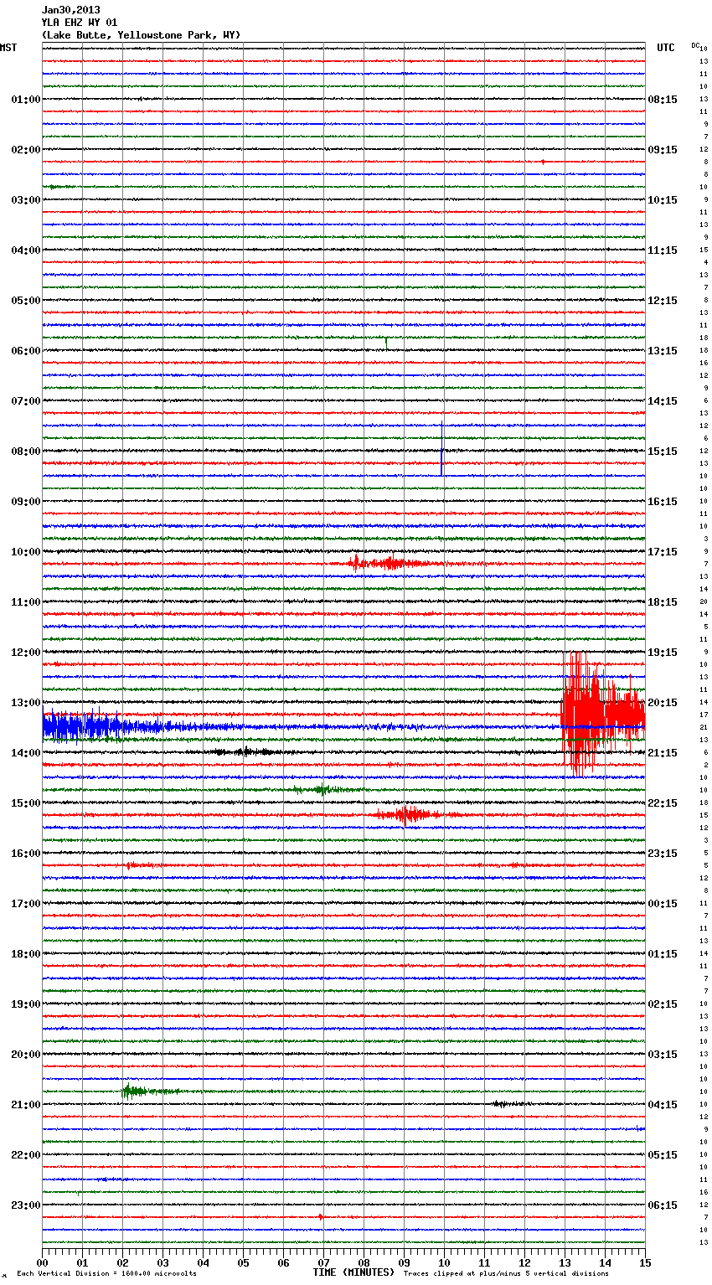The image size is (712, 1285).
Task: Click the MST timezone header
Action: click(x=8, y=48)
